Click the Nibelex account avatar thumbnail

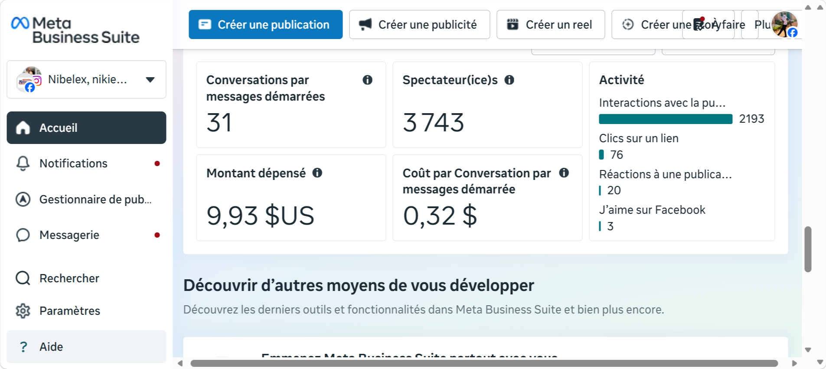(29, 79)
